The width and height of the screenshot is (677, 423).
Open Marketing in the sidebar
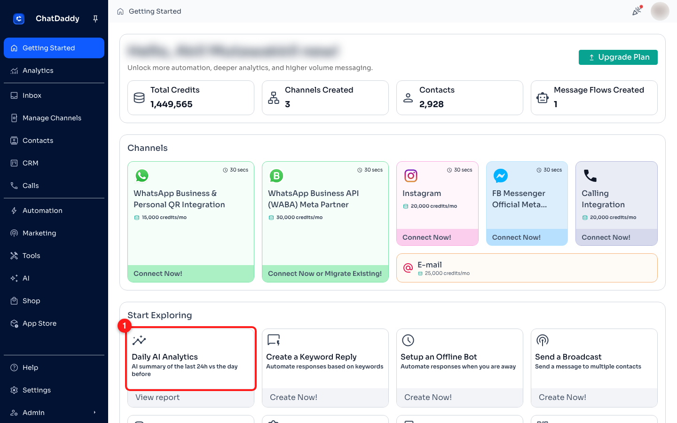[x=54, y=233]
